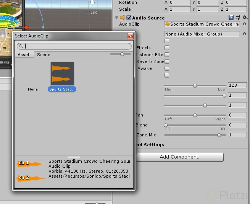Click the picker preview resize handle bar

click(x=74, y=157)
